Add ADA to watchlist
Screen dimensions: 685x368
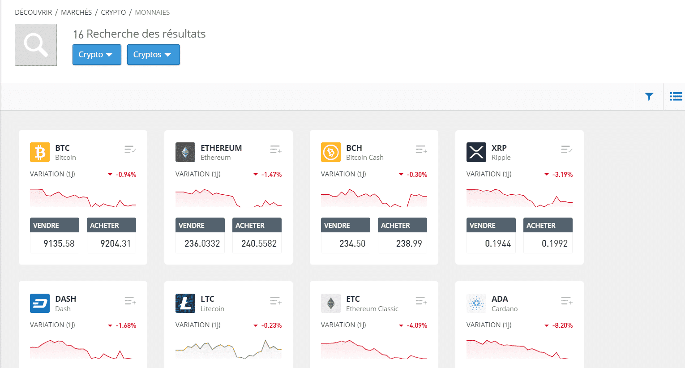click(567, 301)
